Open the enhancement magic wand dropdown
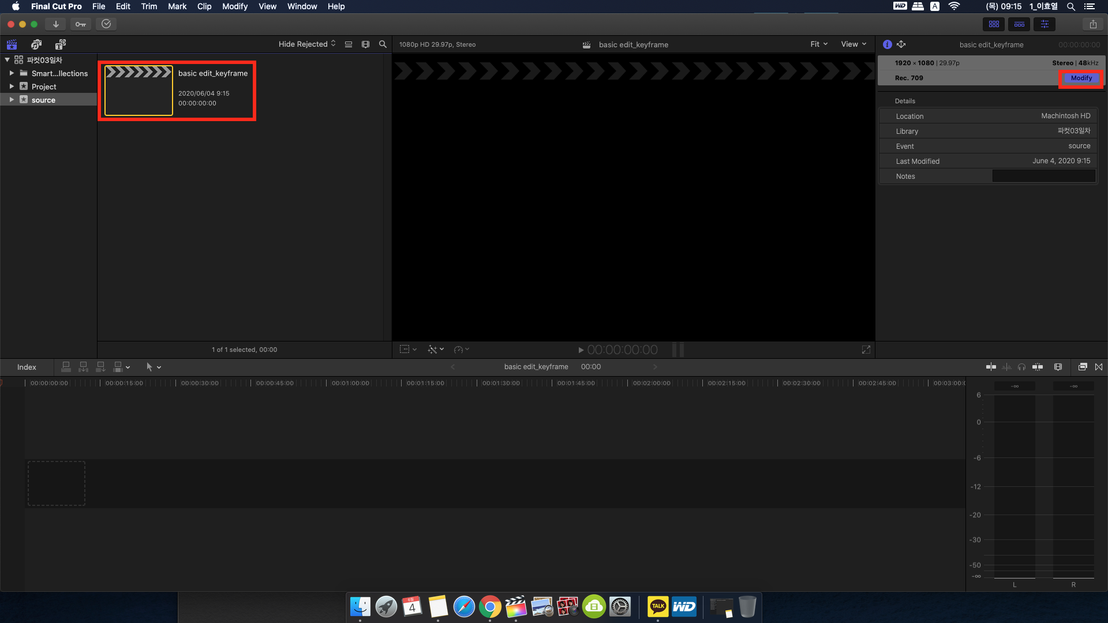Viewport: 1108px width, 623px height. tap(436, 350)
